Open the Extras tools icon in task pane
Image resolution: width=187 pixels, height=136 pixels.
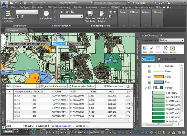point(165,48)
